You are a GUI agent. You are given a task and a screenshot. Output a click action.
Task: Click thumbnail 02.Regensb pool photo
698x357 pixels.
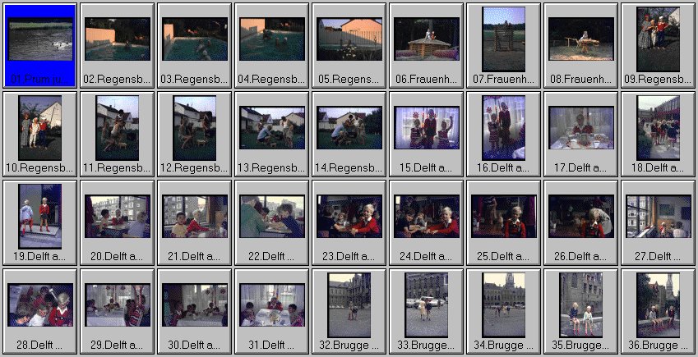(118, 39)
